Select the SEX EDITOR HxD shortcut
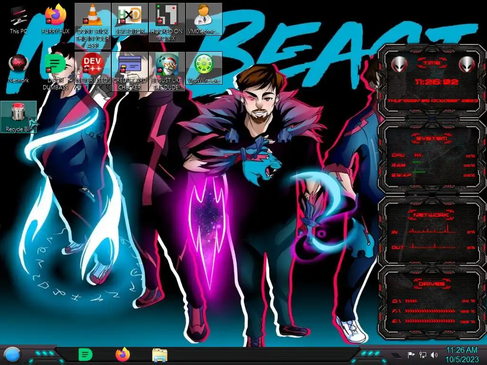This screenshot has height=365, width=487. point(129,19)
